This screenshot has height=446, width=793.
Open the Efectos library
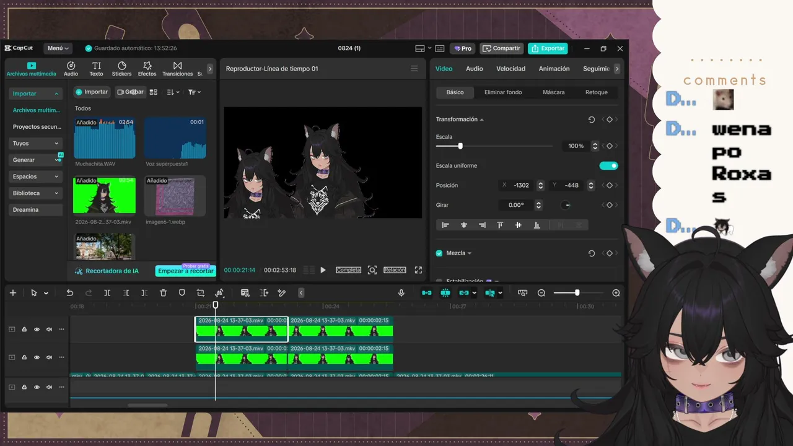tap(147, 69)
